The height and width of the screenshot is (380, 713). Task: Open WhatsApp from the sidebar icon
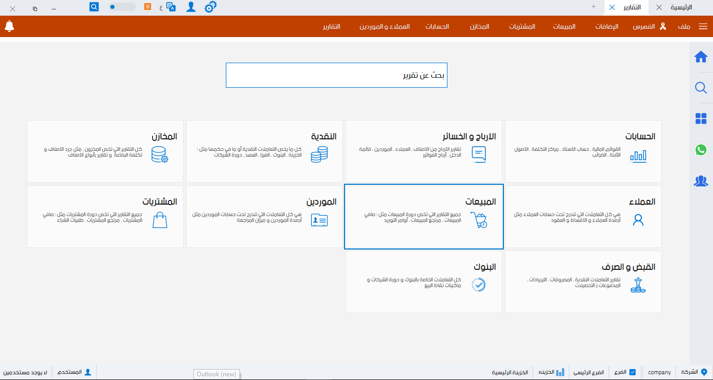701,150
